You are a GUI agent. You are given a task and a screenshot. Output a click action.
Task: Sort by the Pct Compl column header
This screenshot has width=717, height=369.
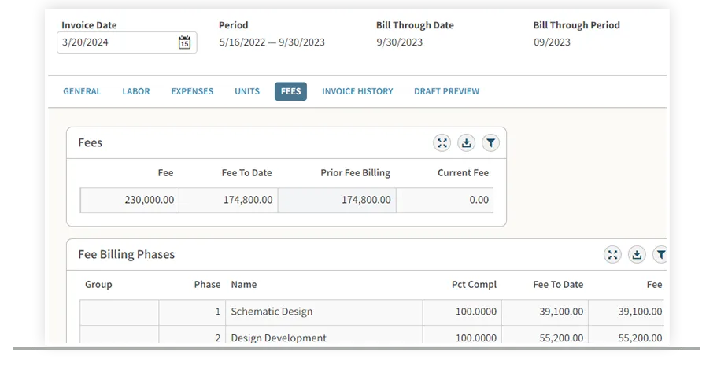(x=474, y=284)
